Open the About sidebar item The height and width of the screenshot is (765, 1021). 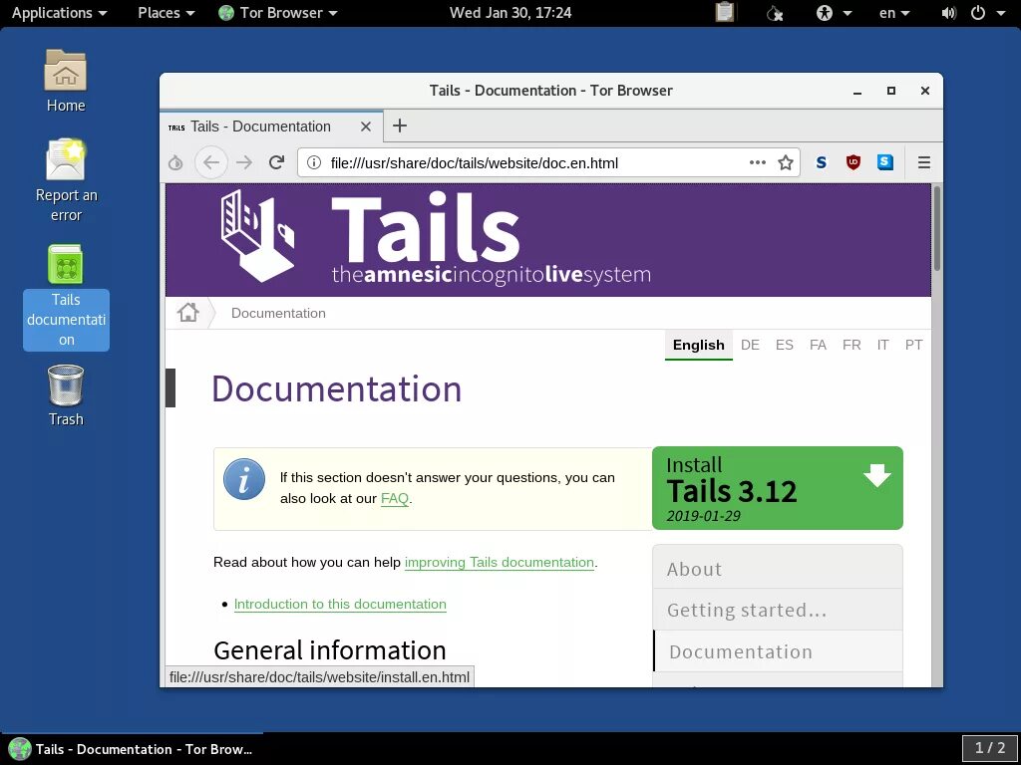778,568
